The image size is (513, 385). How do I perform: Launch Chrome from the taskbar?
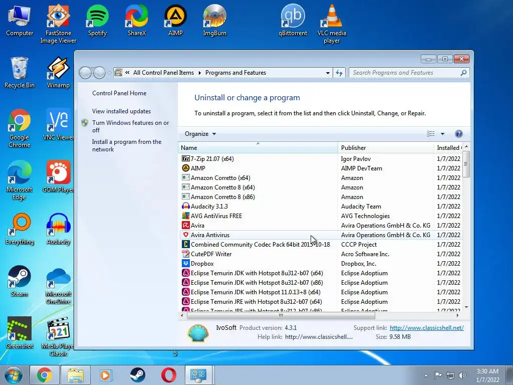click(x=44, y=375)
